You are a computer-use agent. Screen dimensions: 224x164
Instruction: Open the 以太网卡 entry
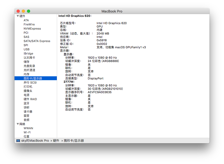(29, 58)
